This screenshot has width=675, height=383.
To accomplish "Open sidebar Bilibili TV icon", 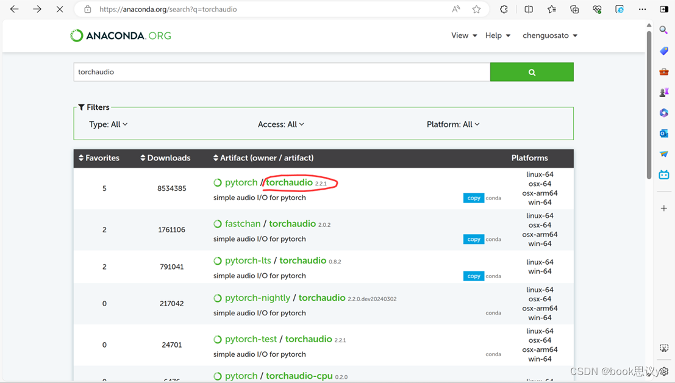I will point(664,174).
